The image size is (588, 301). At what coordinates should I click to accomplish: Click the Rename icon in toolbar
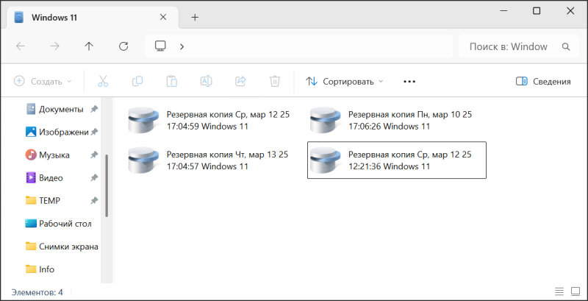(207, 82)
